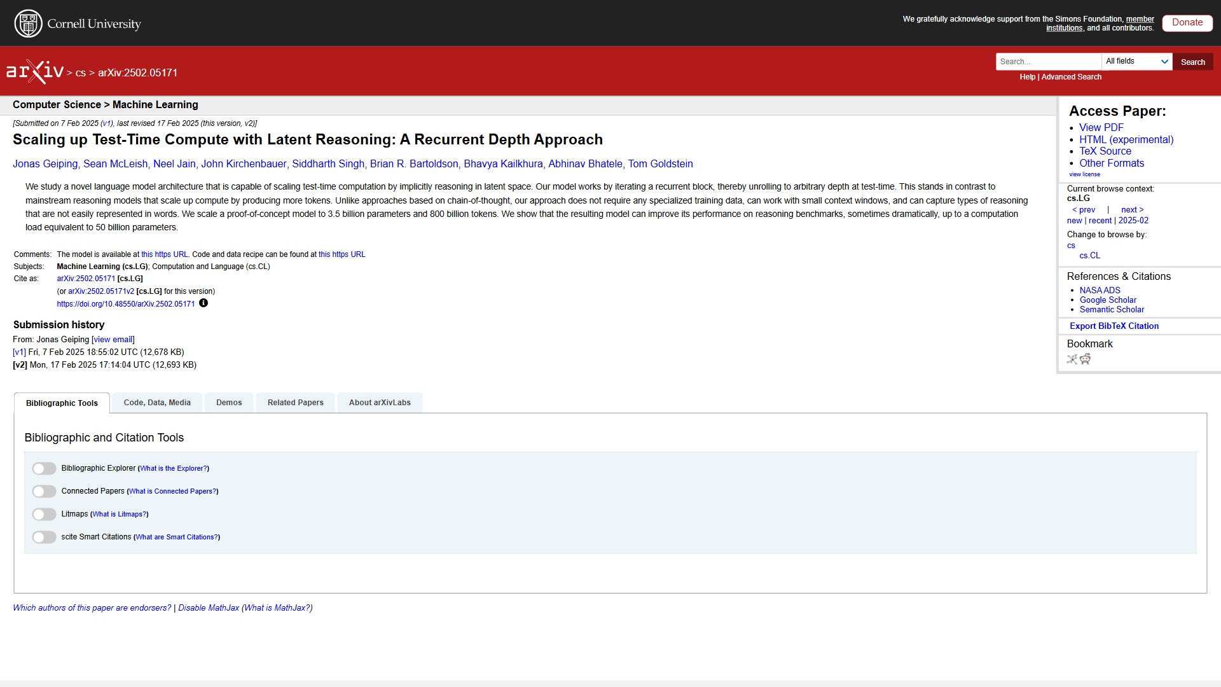The height and width of the screenshot is (687, 1221).
Task: Go to previous paper with prev link
Action: (1084, 210)
